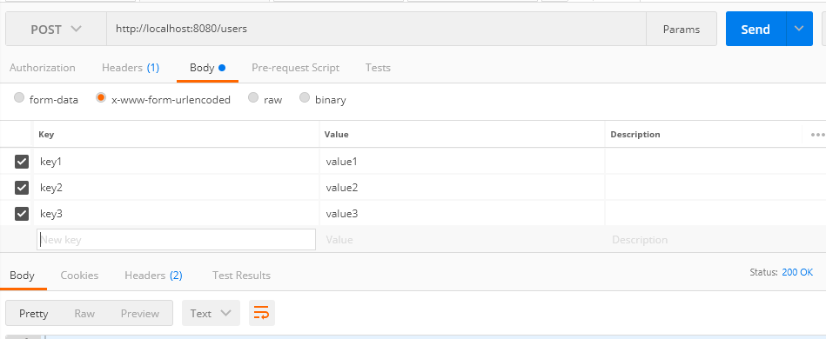Click the Params button

click(682, 29)
